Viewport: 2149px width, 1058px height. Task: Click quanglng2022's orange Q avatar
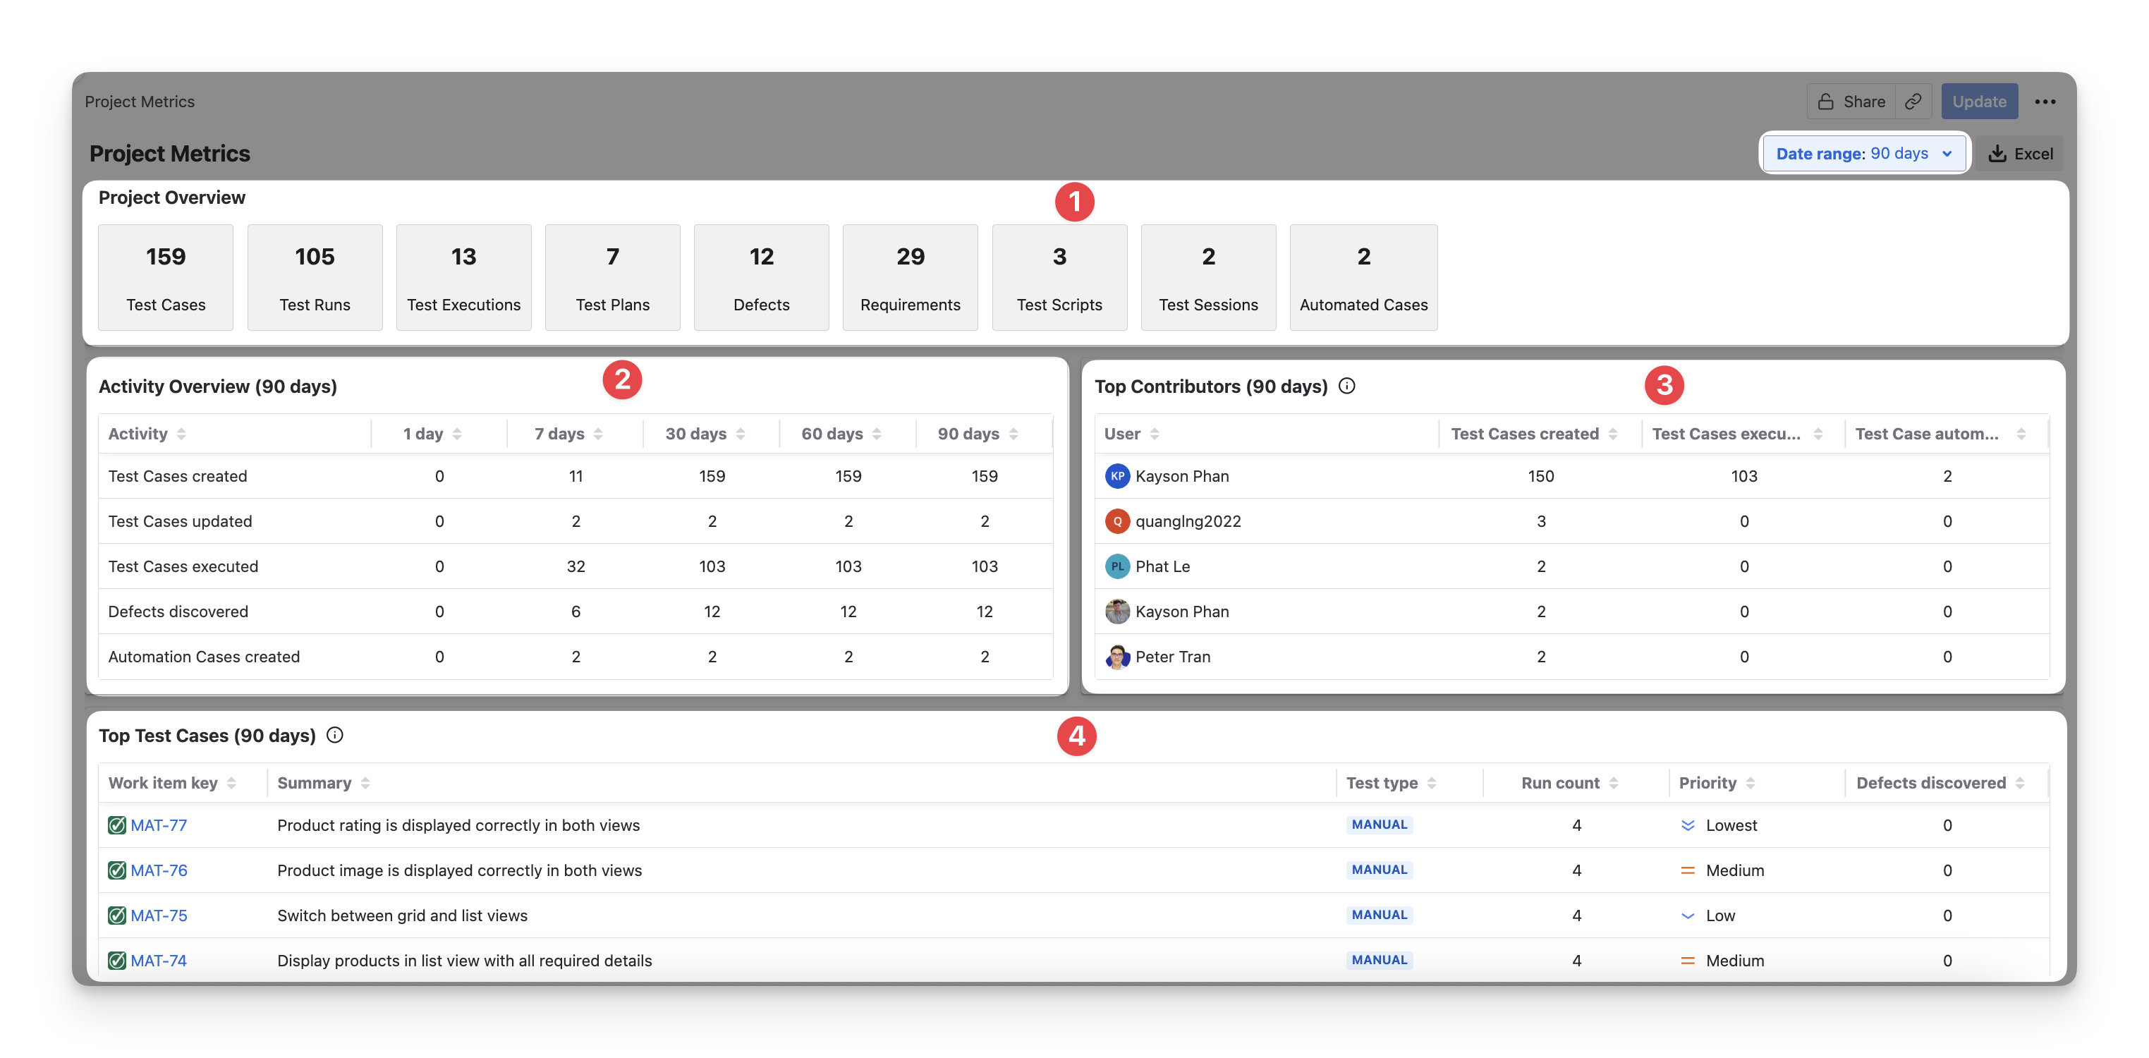tap(1117, 521)
